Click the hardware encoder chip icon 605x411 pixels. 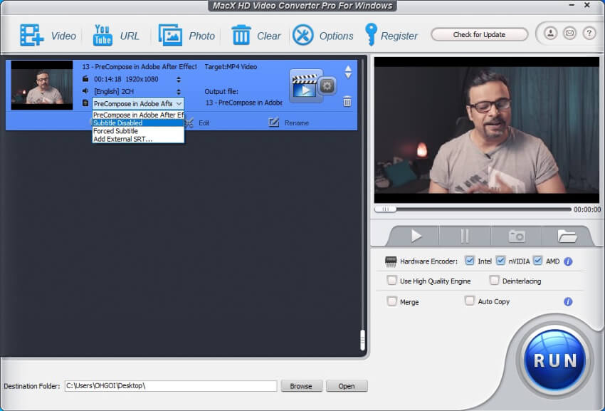391,261
